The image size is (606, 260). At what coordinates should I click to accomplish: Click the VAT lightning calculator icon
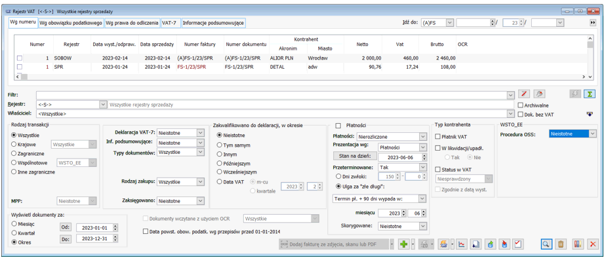click(x=443, y=244)
